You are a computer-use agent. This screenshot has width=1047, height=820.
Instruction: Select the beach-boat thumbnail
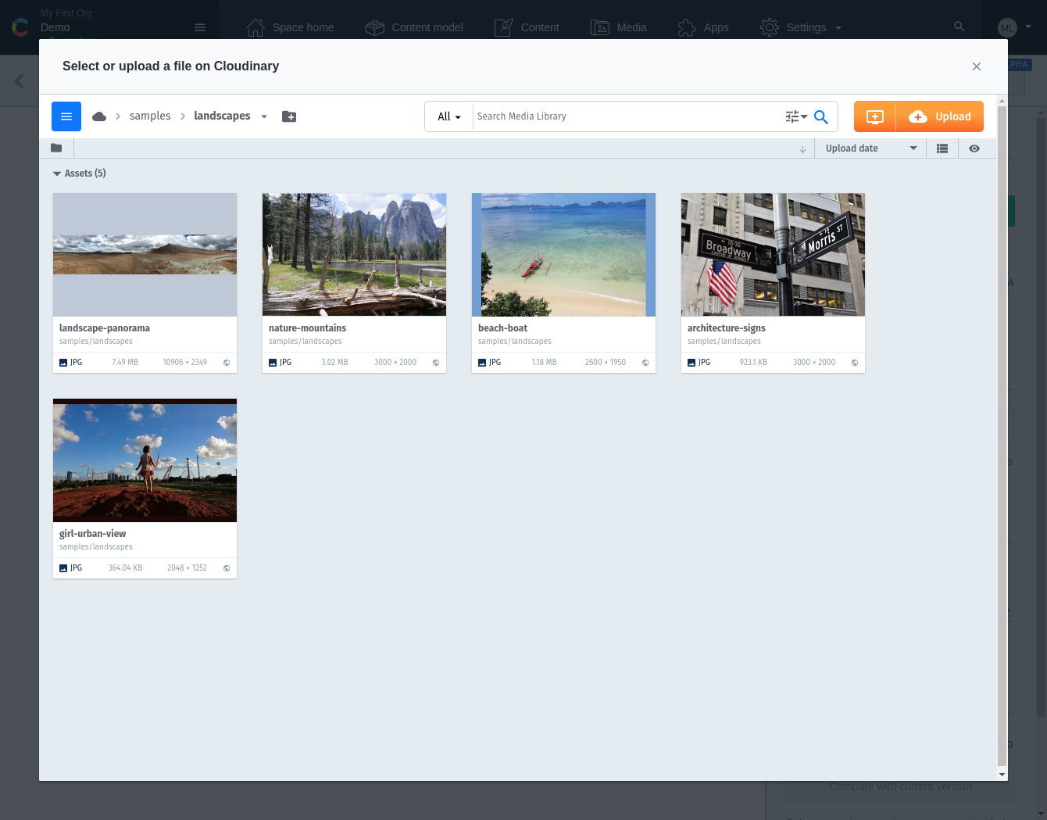tap(563, 254)
